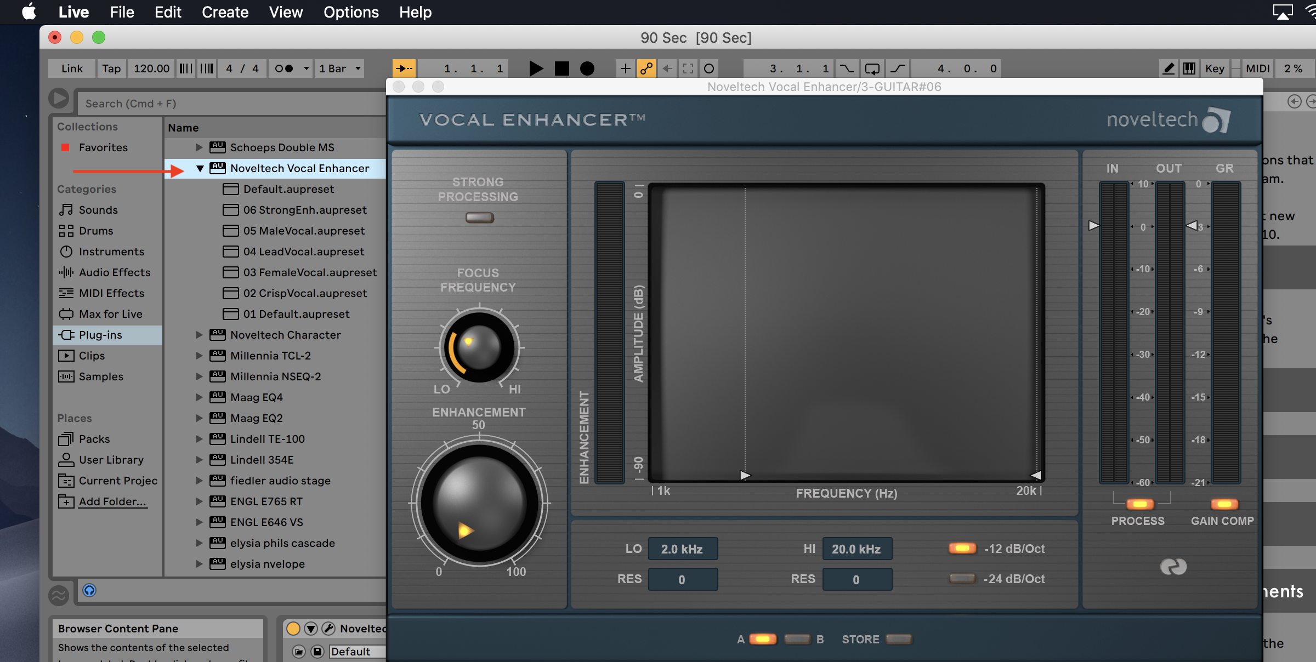Click the 120.00 tempo field
Viewport: 1316px width, 662px height.
pos(151,69)
